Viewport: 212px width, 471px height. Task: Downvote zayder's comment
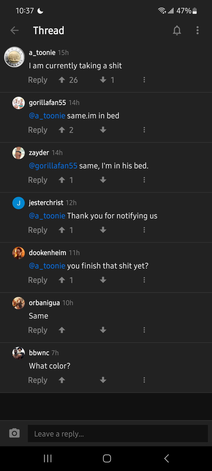tap(103, 180)
